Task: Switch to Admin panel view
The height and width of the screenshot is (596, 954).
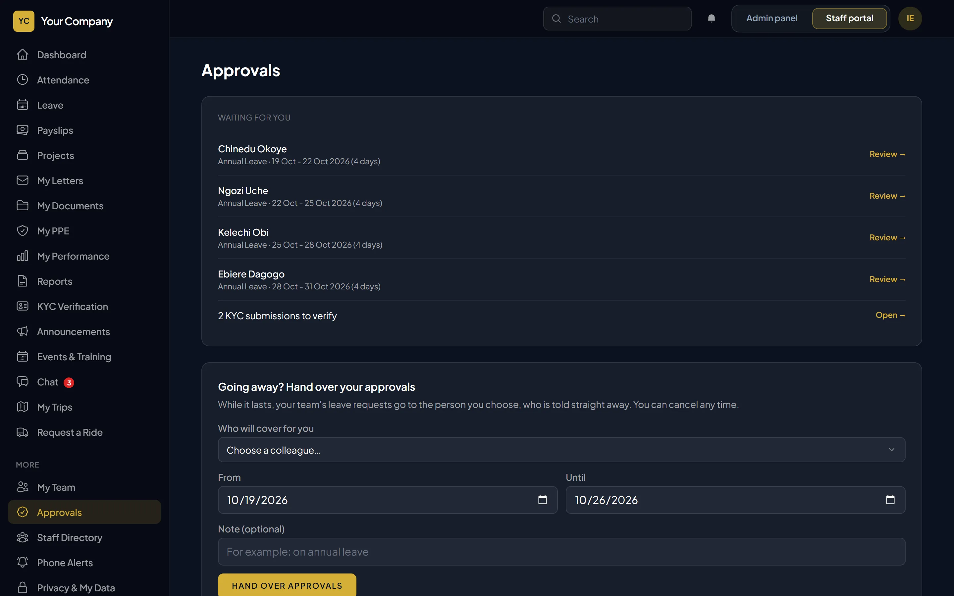Action: (x=771, y=19)
